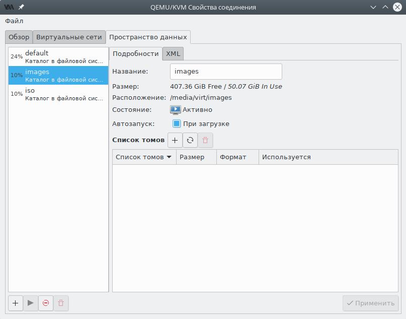Toggle the 'При загрузке' autostart checkbox
This screenshot has width=406, height=319.
(x=177, y=123)
